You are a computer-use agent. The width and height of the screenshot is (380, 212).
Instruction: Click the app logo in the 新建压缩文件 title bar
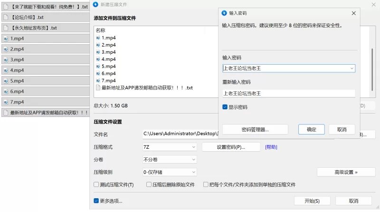click(96, 4)
